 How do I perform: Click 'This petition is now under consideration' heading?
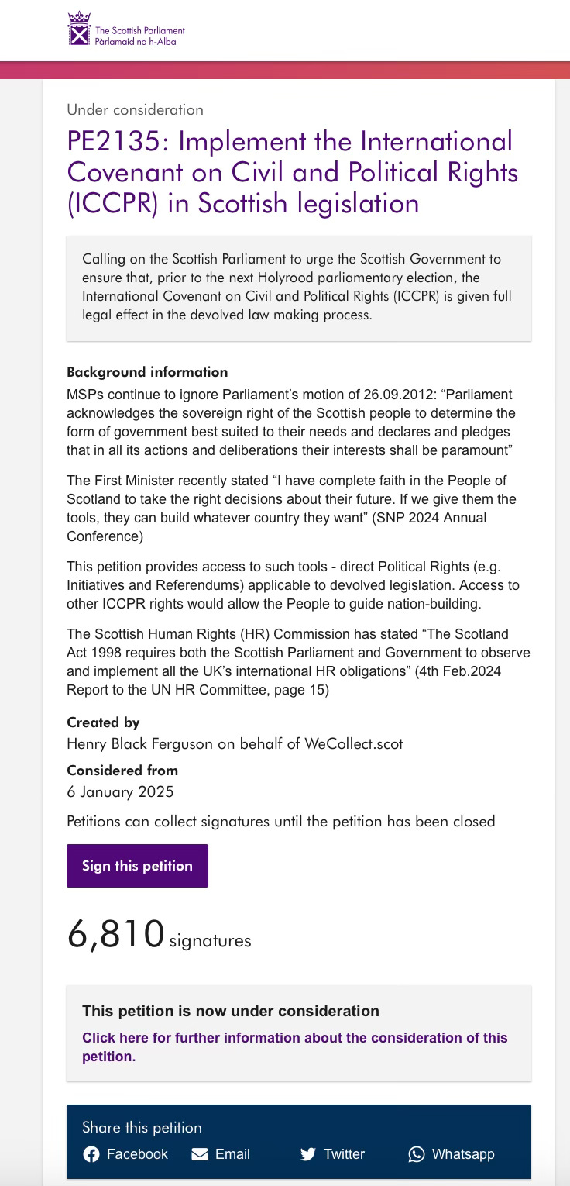tap(231, 1011)
